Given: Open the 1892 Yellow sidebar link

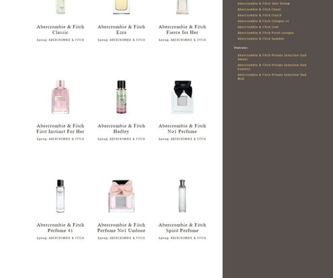Looking at the screenshot, I should click(264, 4).
